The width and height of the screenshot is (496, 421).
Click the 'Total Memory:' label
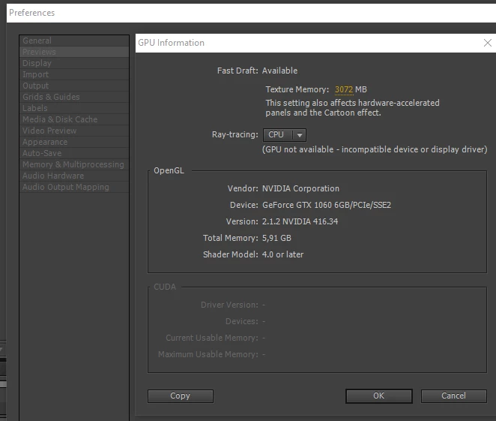coord(231,238)
